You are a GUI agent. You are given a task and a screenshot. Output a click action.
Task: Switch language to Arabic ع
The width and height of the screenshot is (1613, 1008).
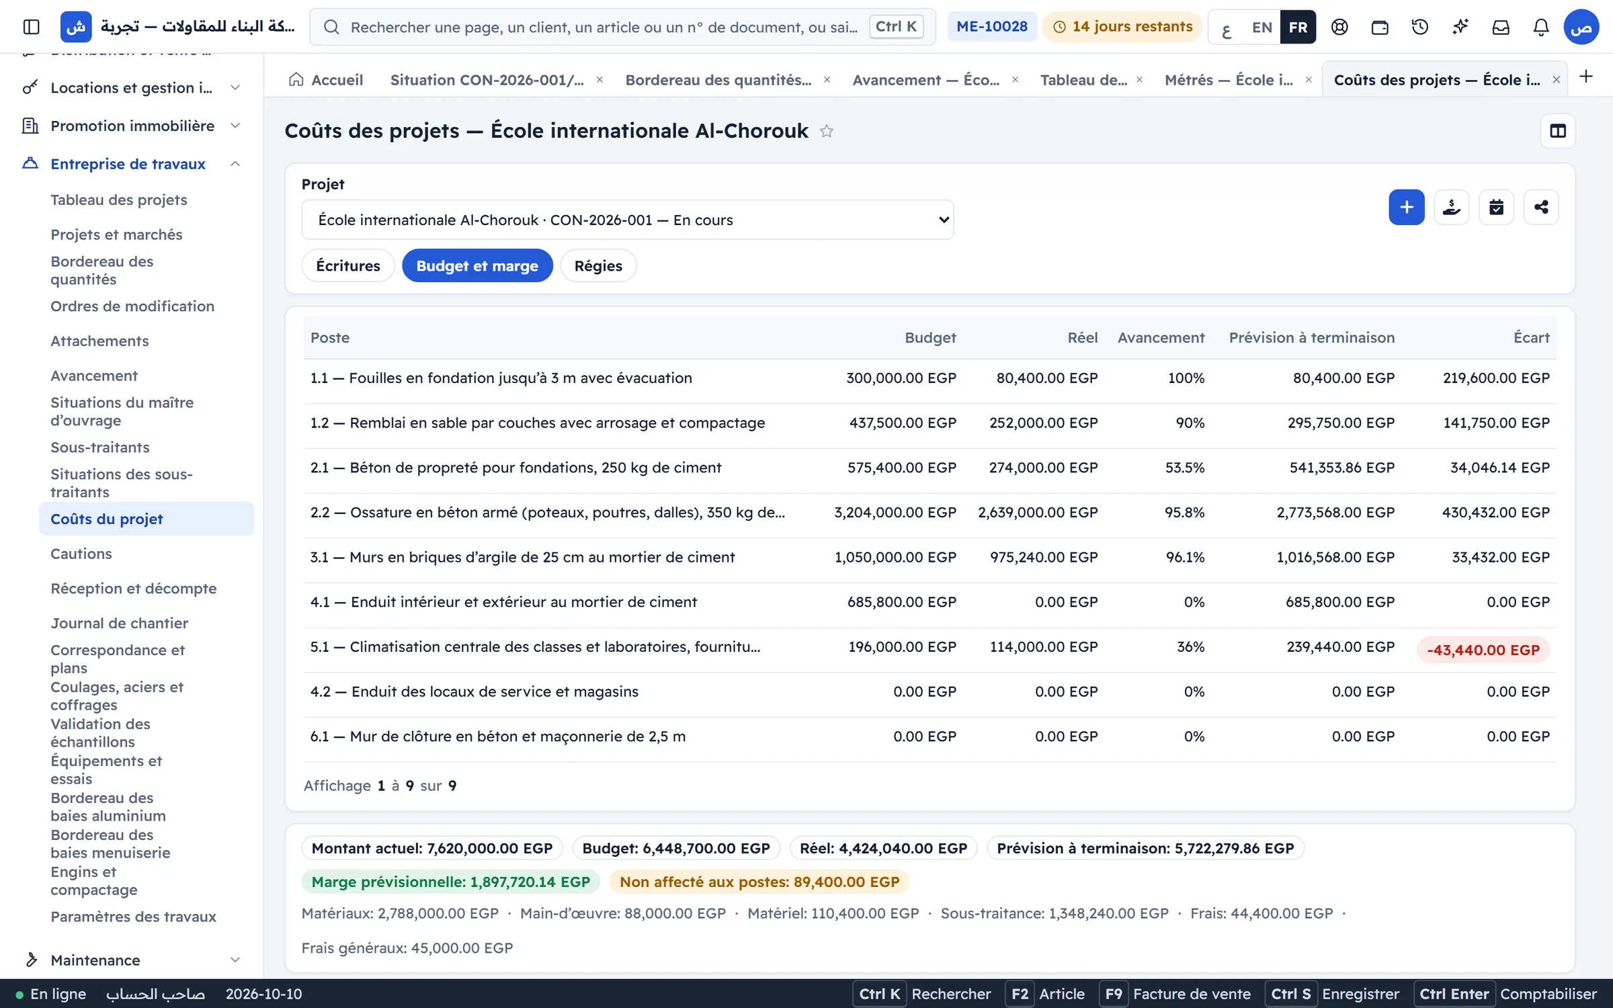pos(1227,28)
